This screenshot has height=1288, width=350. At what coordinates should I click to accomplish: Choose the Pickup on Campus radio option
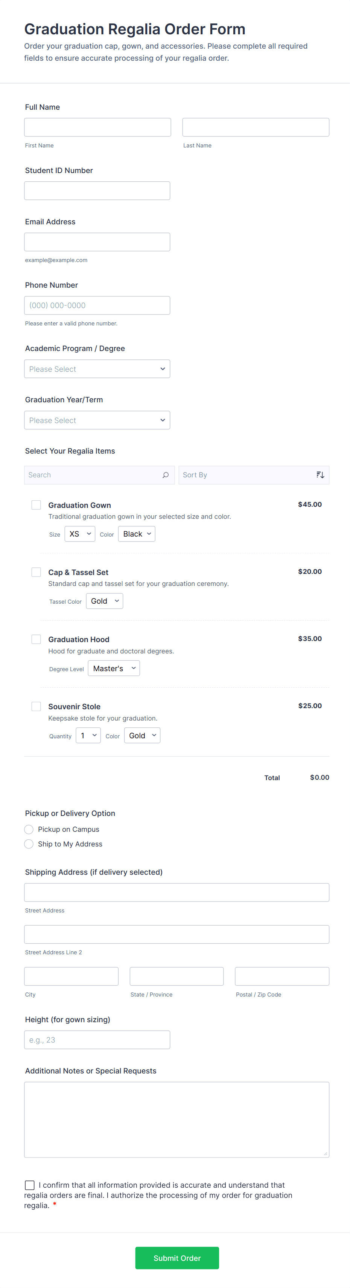point(29,830)
